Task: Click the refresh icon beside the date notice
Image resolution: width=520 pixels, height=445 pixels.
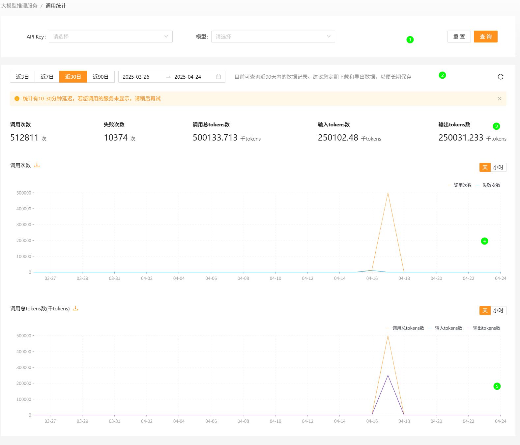Action: 500,77
